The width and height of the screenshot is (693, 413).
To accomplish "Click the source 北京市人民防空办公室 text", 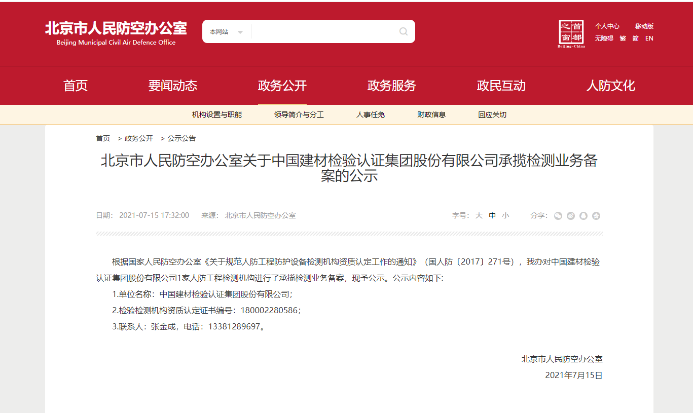I will (260, 215).
